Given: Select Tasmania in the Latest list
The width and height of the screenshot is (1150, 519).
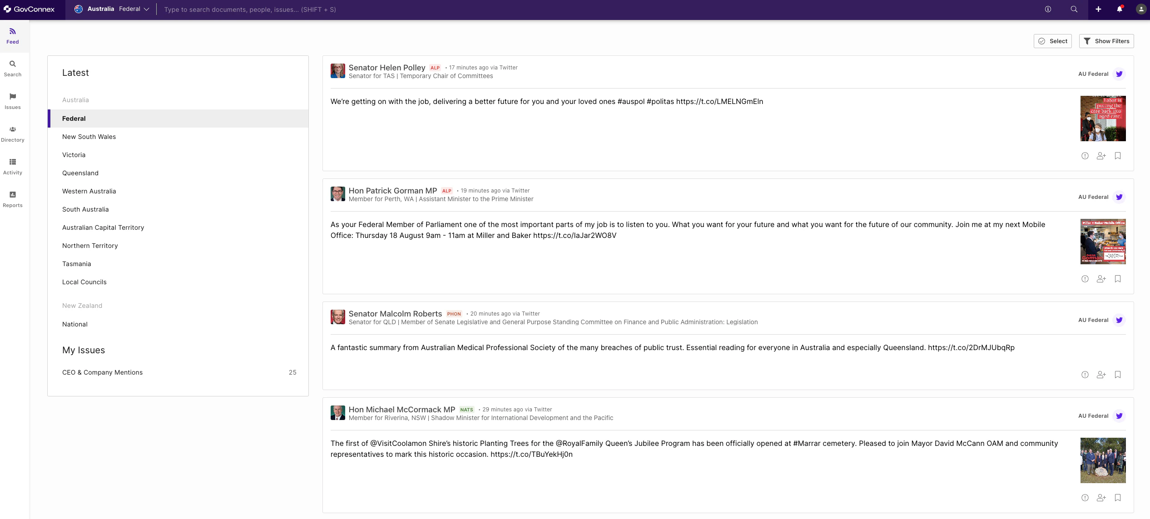Looking at the screenshot, I should (x=77, y=264).
